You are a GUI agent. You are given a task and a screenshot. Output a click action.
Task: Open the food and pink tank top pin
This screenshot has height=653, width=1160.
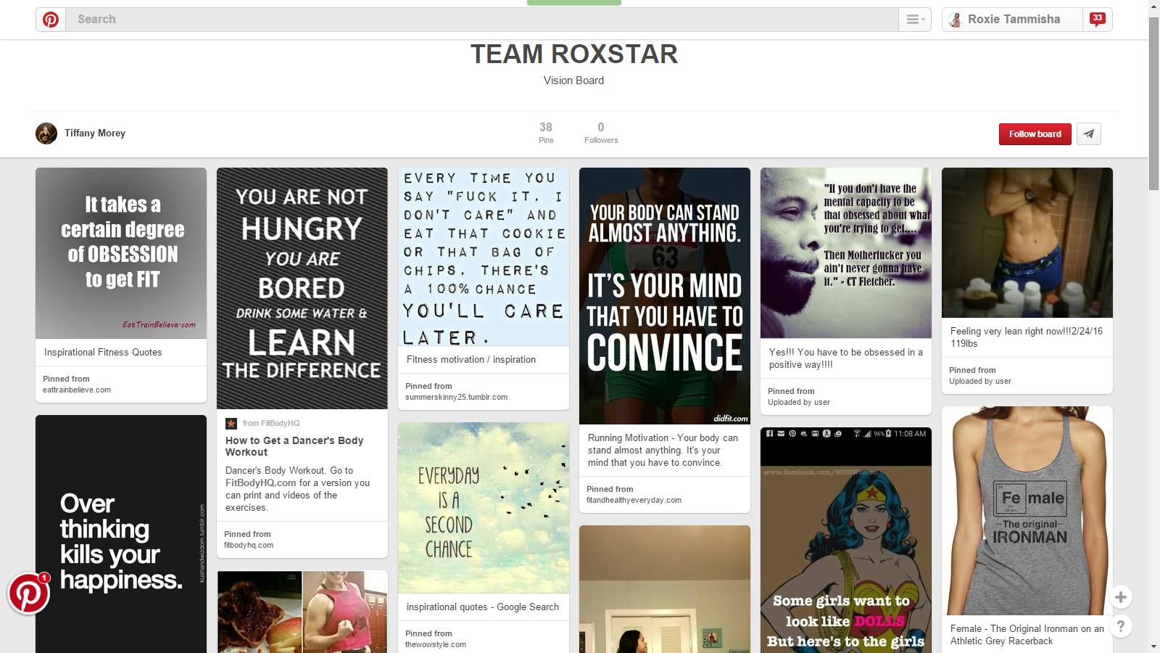tap(302, 612)
